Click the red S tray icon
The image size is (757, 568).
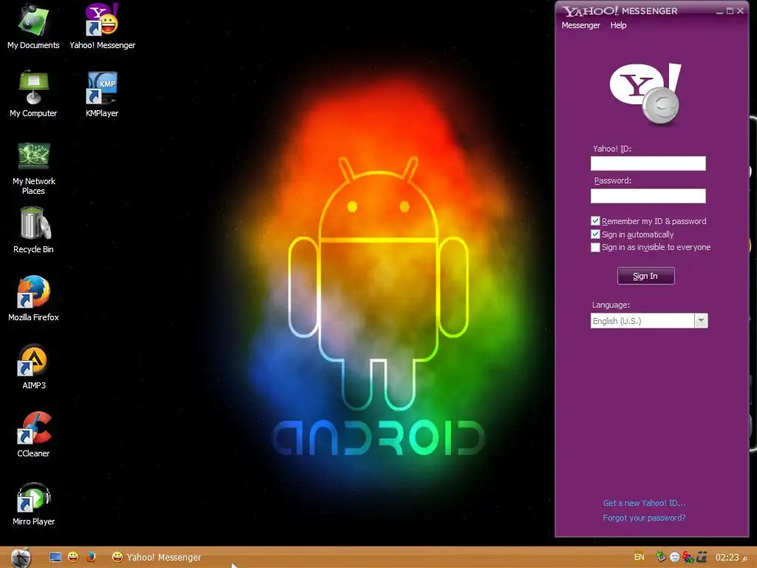tap(688, 558)
